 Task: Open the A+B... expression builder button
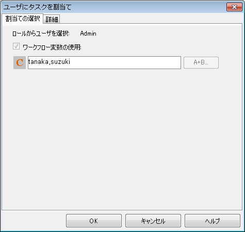tap(201, 62)
